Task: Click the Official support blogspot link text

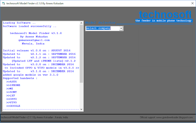Action: [x=166, y=117]
